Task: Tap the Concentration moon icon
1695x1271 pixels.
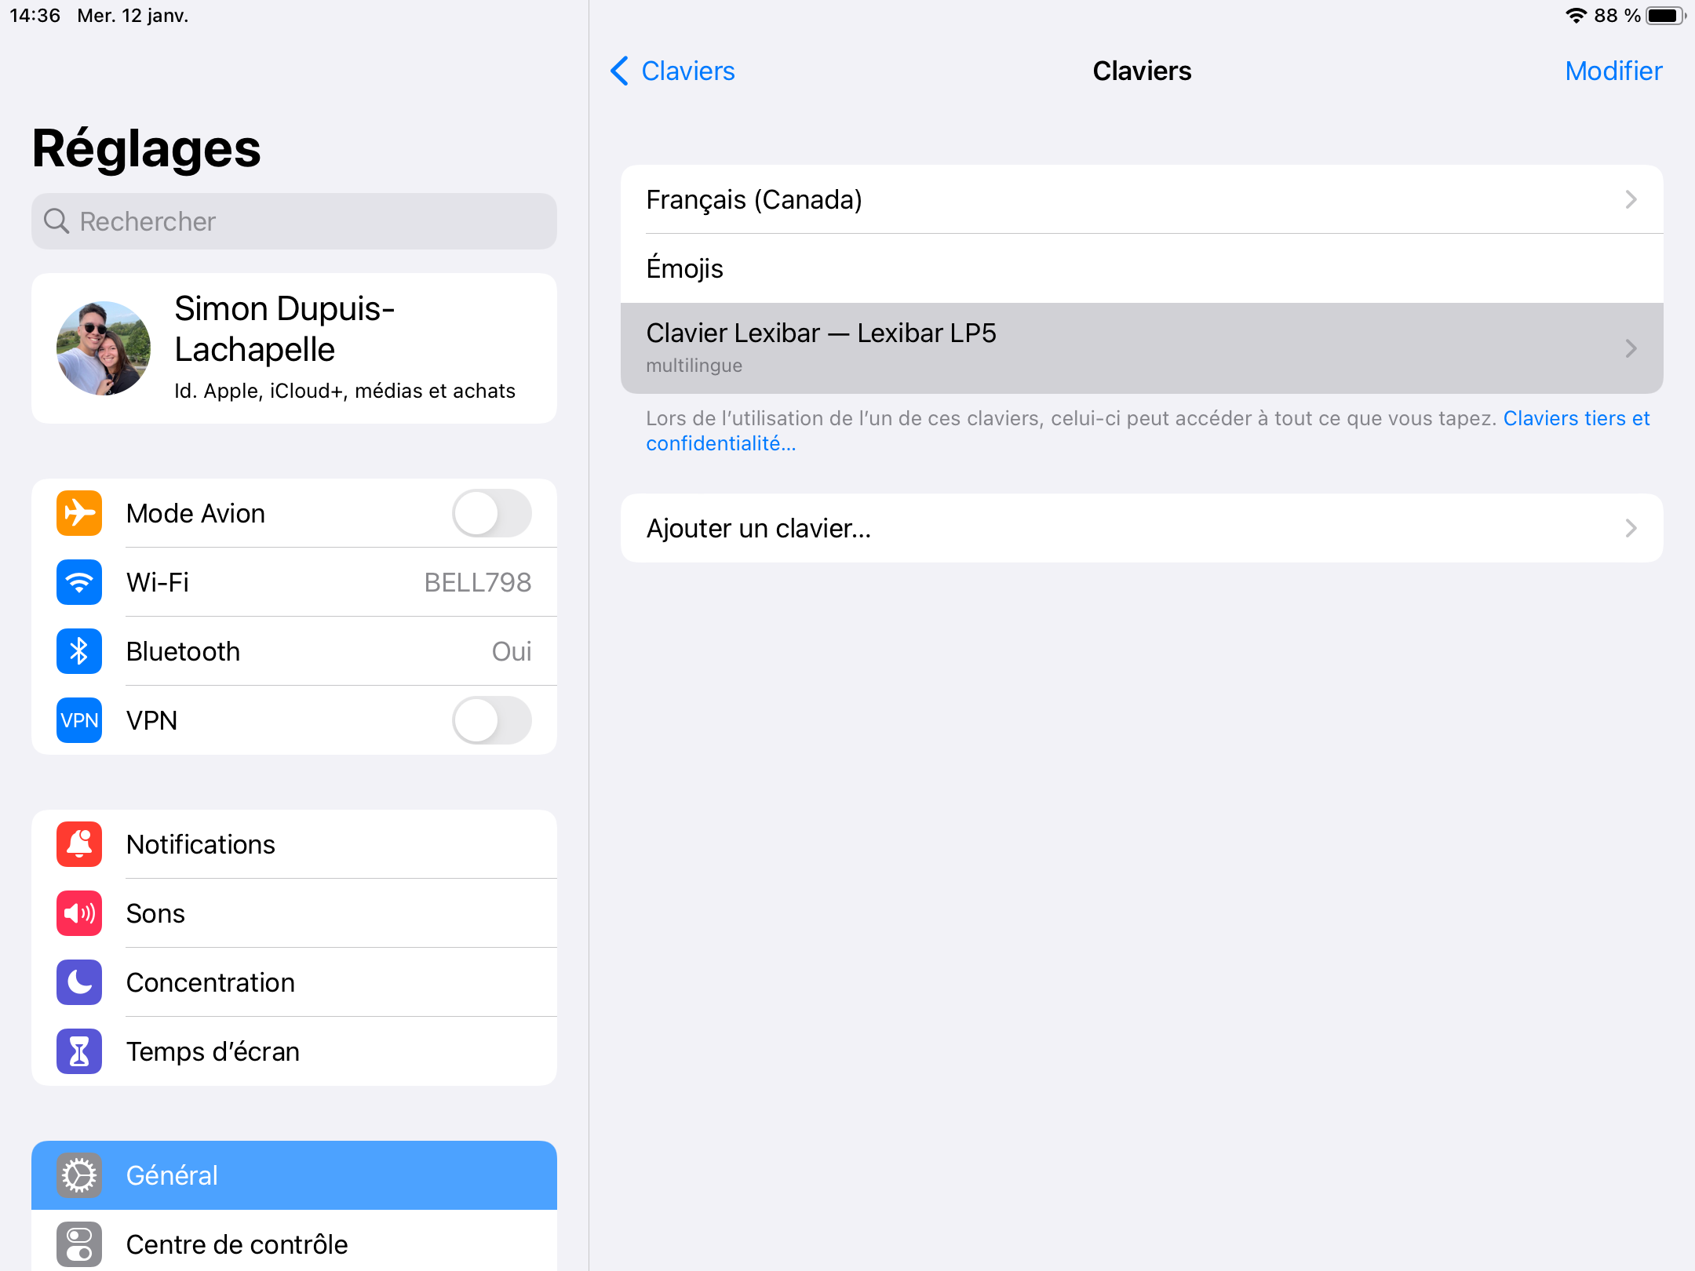Action: coord(79,982)
